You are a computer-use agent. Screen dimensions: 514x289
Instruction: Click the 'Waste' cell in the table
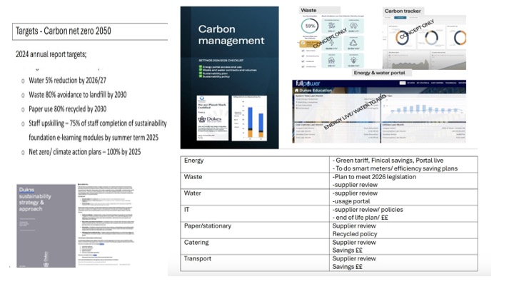pos(255,181)
